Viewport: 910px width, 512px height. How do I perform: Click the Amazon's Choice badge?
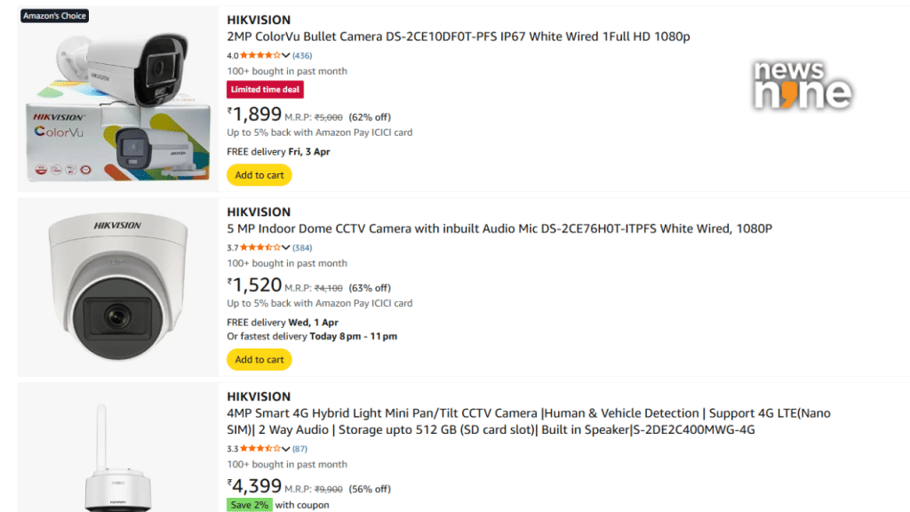pyautogui.click(x=54, y=15)
